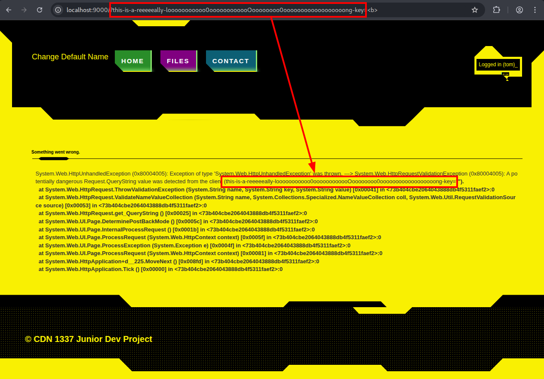Bookmark this page using the star icon
The height and width of the screenshot is (379, 544).
(x=475, y=9)
